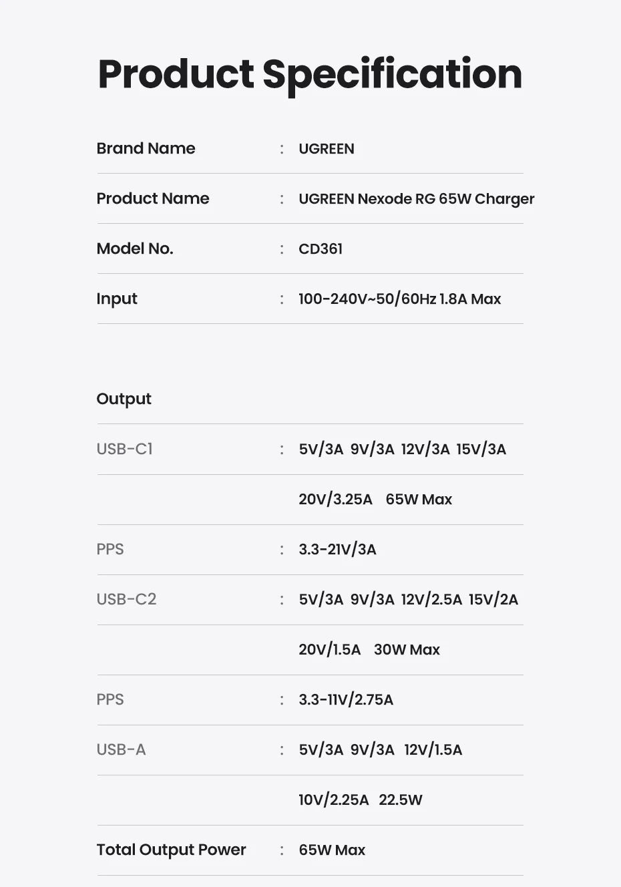Viewport: 621px width, 887px height.
Task: Select the Product Name label
Action: pos(152,198)
